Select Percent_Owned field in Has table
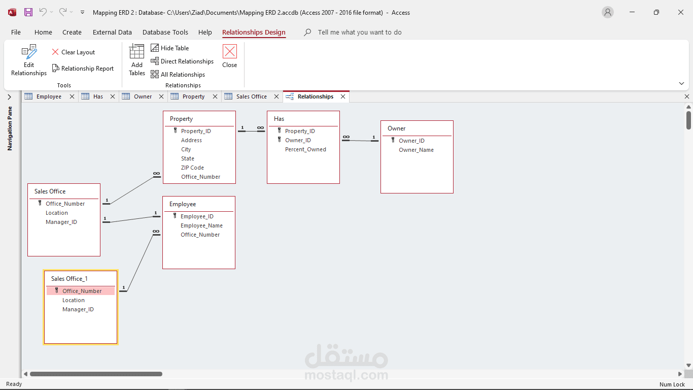 point(305,149)
